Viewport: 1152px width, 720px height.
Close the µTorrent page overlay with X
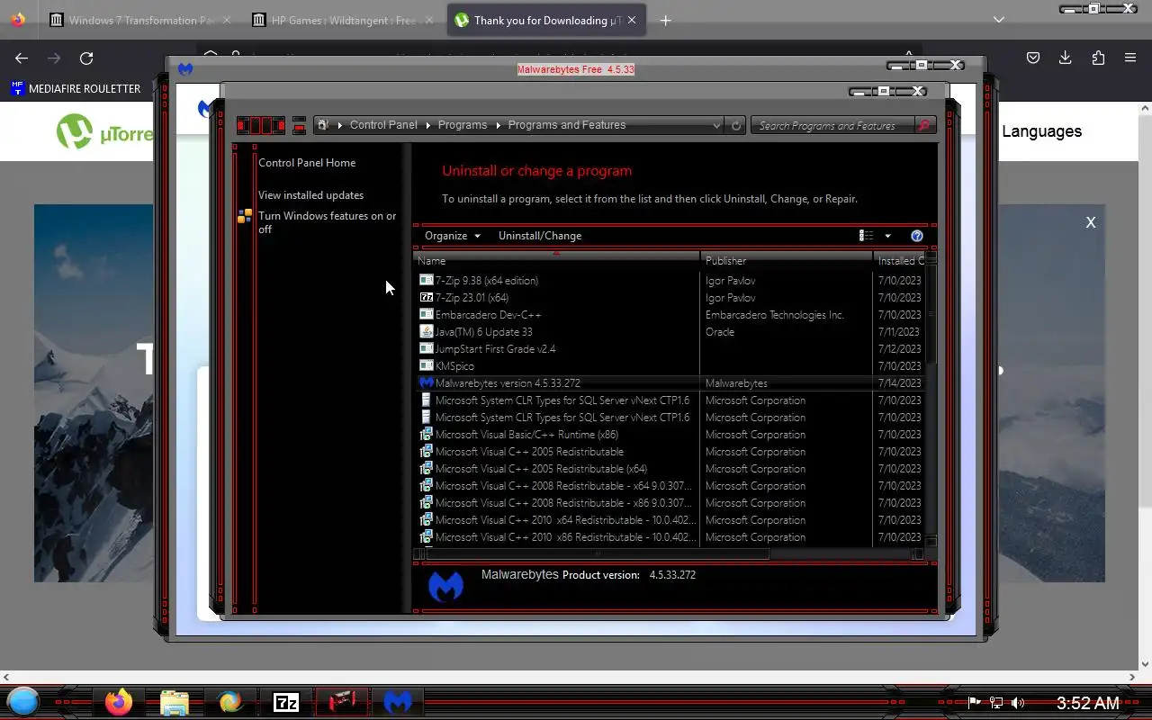[1091, 222]
